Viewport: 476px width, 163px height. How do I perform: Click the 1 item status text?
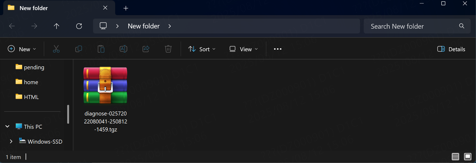[x=13, y=157]
